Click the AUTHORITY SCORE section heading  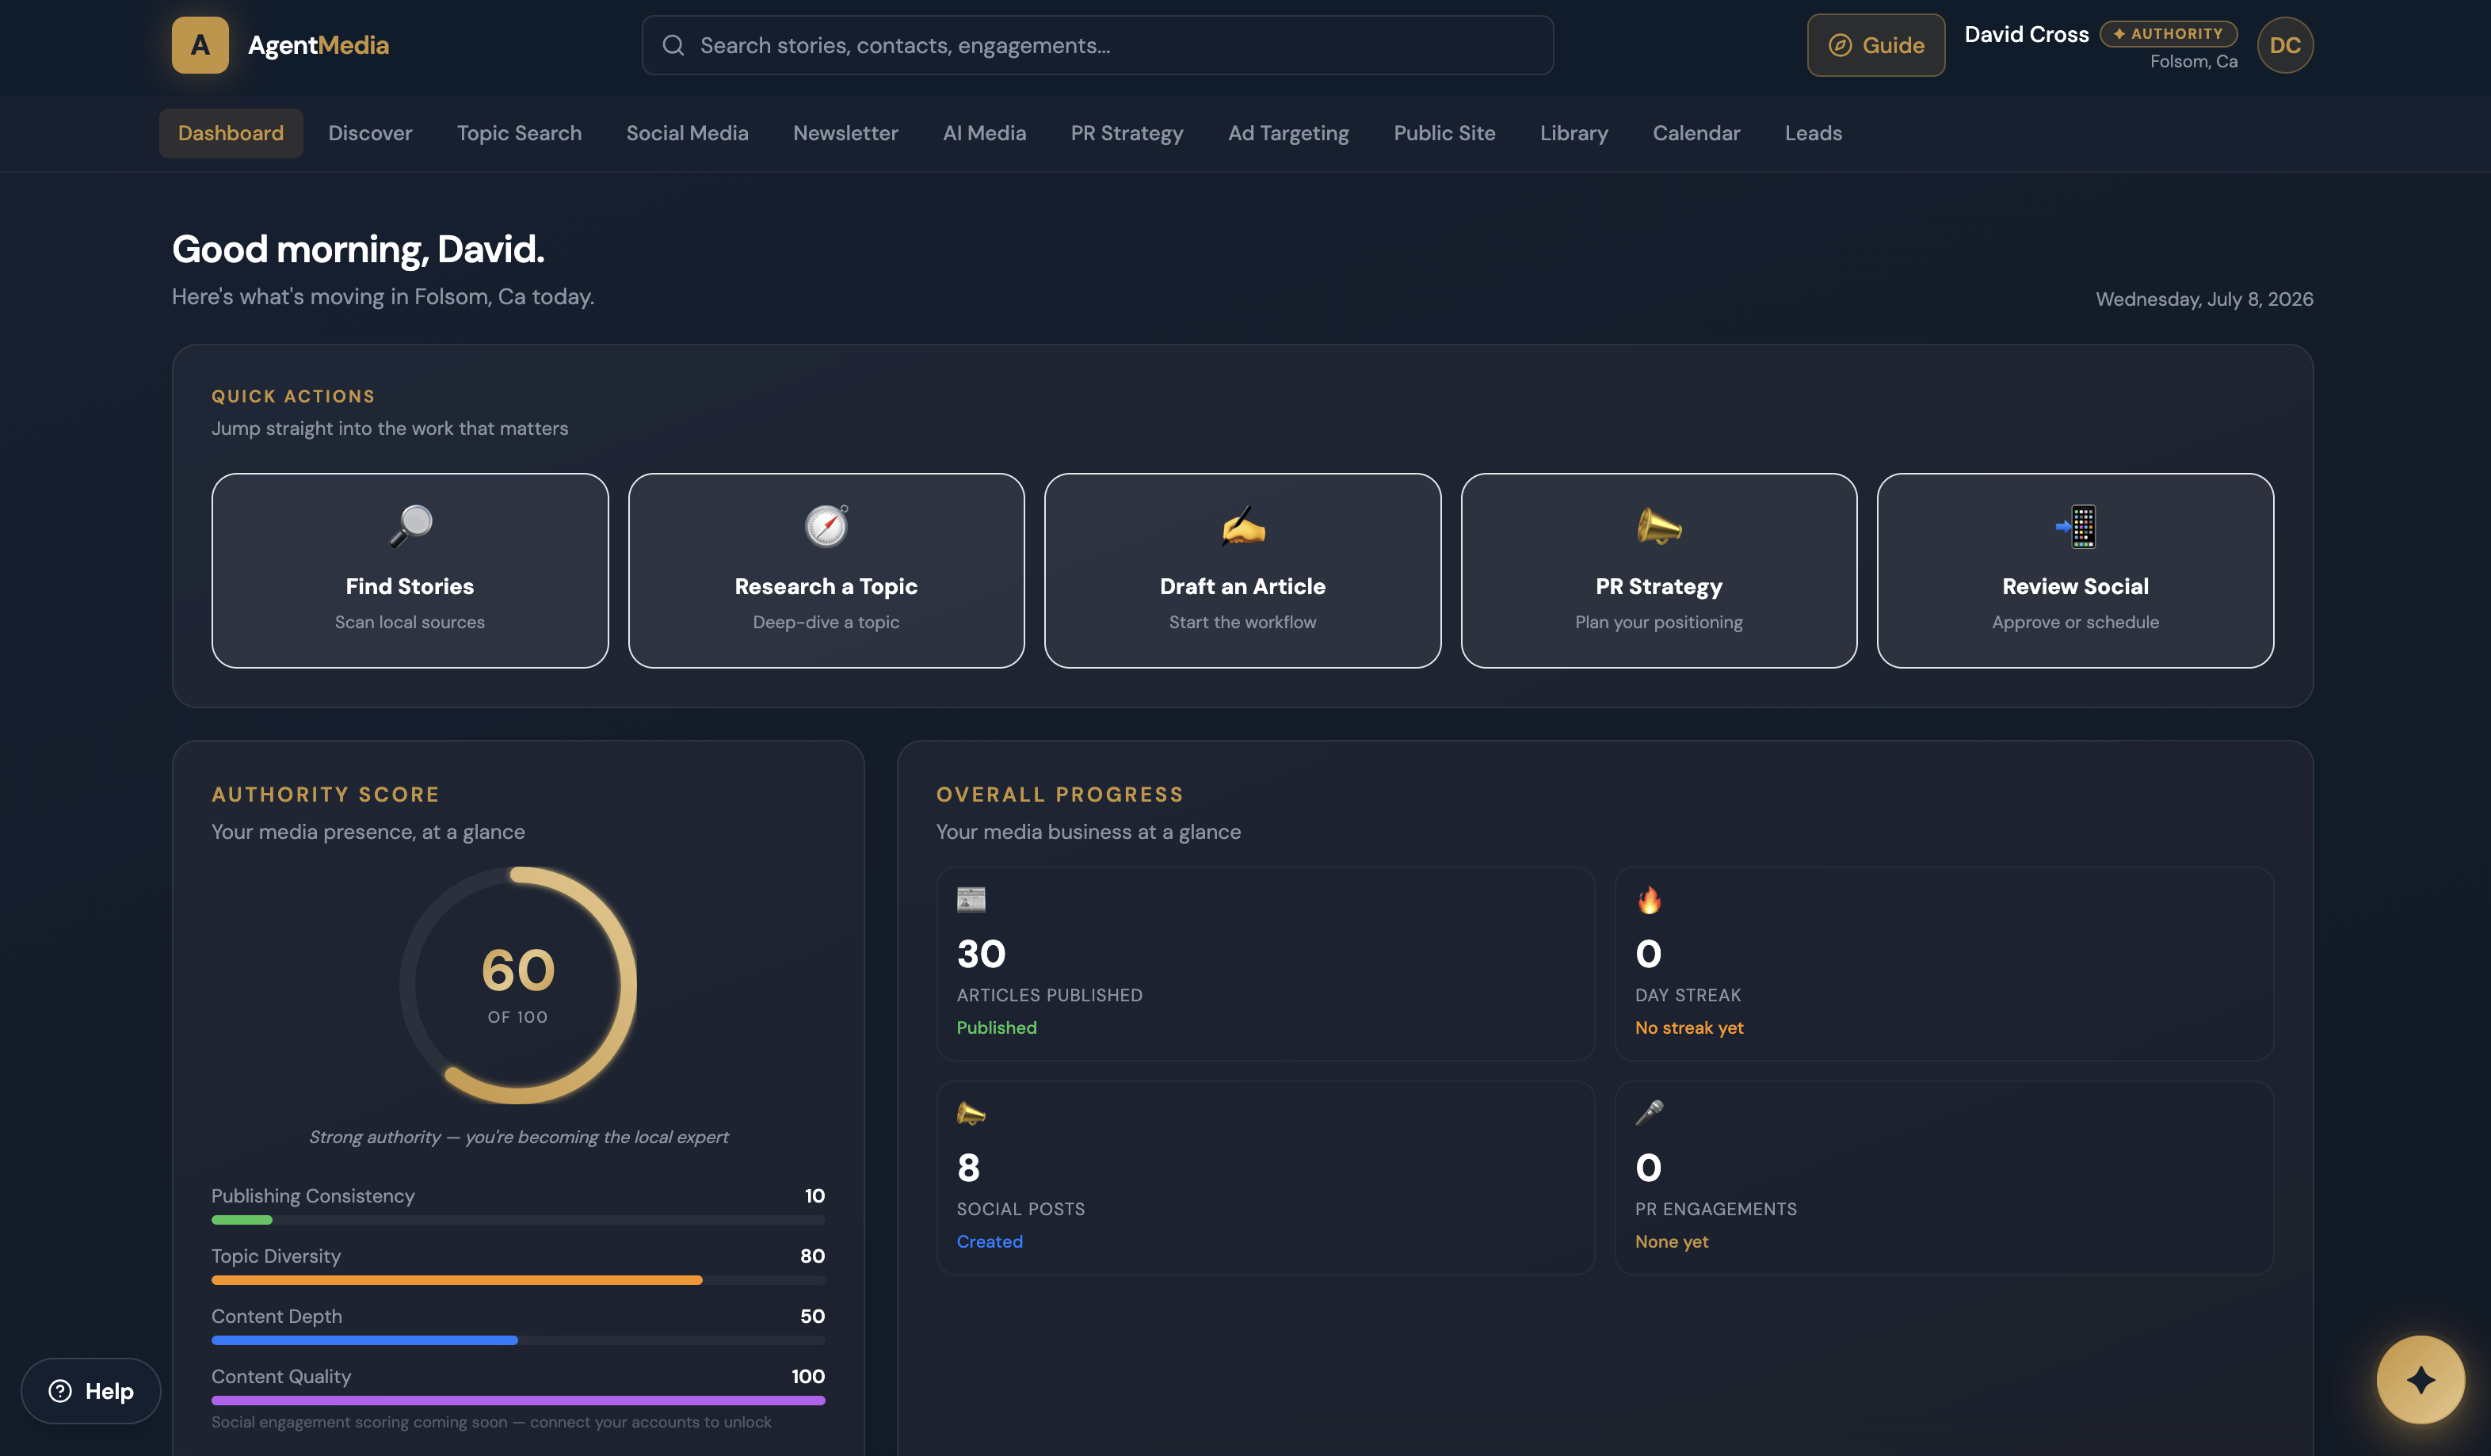pyautogui.click(x=325, y=794)
